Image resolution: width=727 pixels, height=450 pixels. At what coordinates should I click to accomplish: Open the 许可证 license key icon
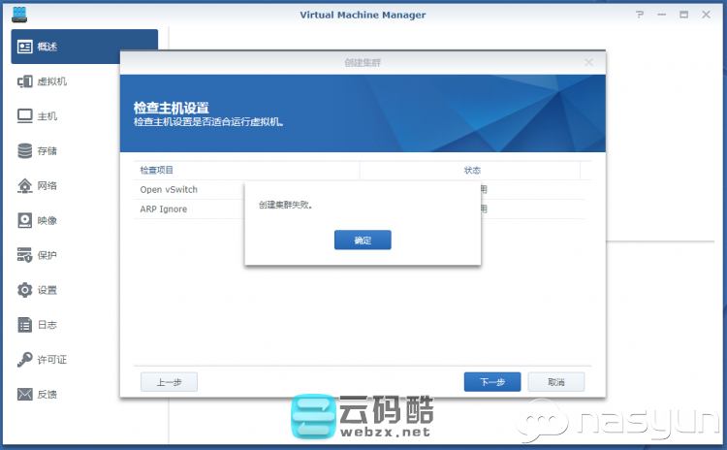[25, 360]
